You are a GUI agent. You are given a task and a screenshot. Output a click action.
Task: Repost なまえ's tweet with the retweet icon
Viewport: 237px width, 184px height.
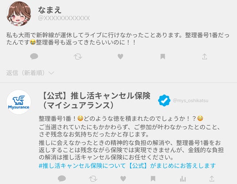pyautogui.click(x=78, y=57)
